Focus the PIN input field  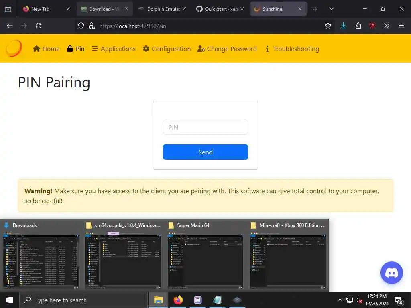pos(205,127)
